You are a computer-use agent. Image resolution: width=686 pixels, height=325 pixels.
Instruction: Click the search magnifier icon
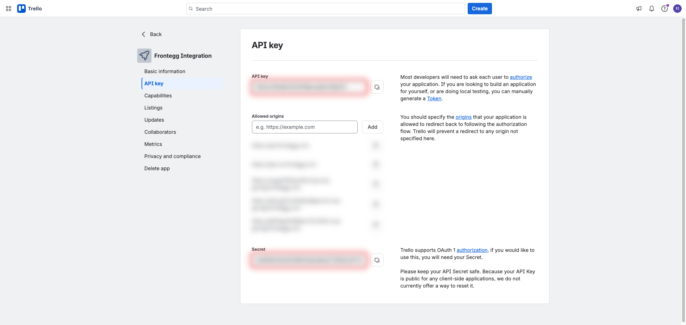click(191, 9)
